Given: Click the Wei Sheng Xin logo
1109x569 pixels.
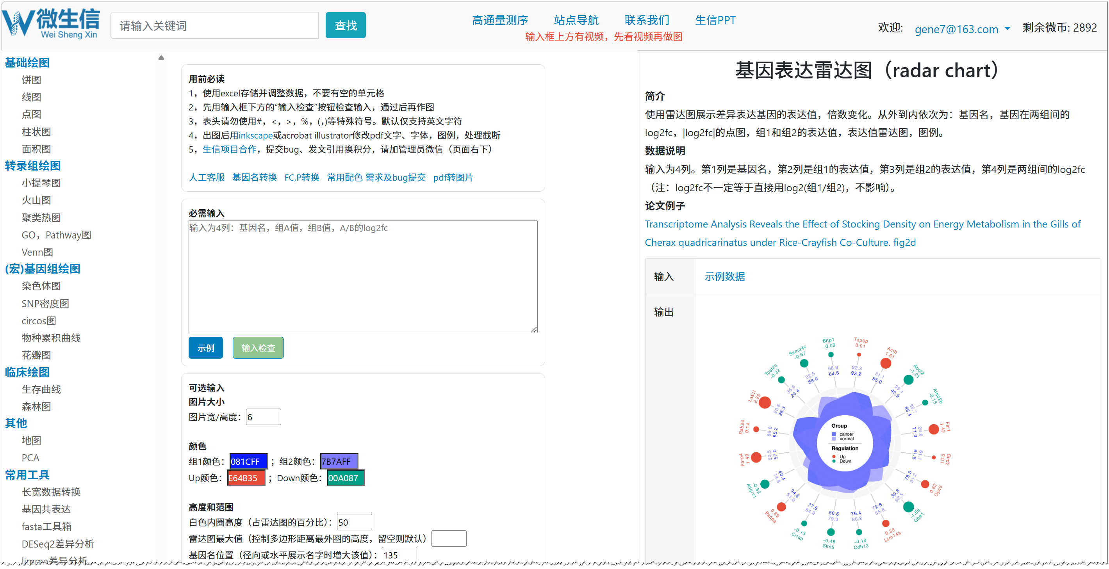Looking at the screenshot, I should click(52, 24).
